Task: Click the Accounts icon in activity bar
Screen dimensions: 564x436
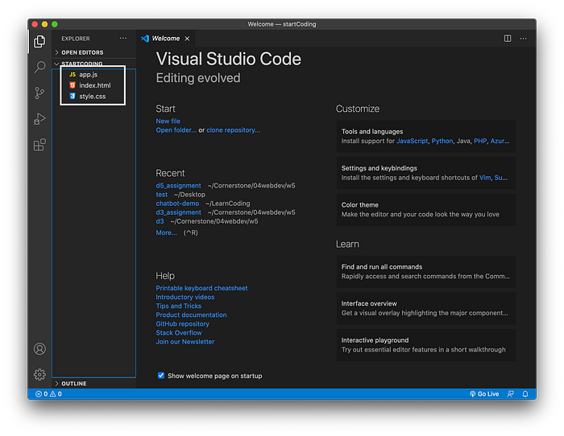Action: tap(39, 349)
